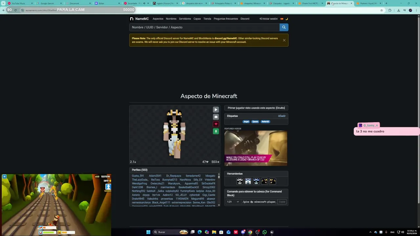Open the browser extensions puzzle icon
This screenshot has height=236, width=420.
[390, 10]
